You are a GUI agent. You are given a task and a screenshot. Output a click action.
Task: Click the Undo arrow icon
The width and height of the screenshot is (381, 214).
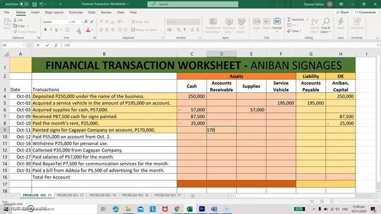tap(41, 4)
